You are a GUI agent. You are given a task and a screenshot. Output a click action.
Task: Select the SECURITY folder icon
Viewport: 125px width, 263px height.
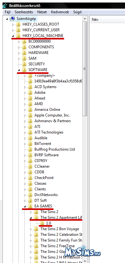tap(24, 64)
